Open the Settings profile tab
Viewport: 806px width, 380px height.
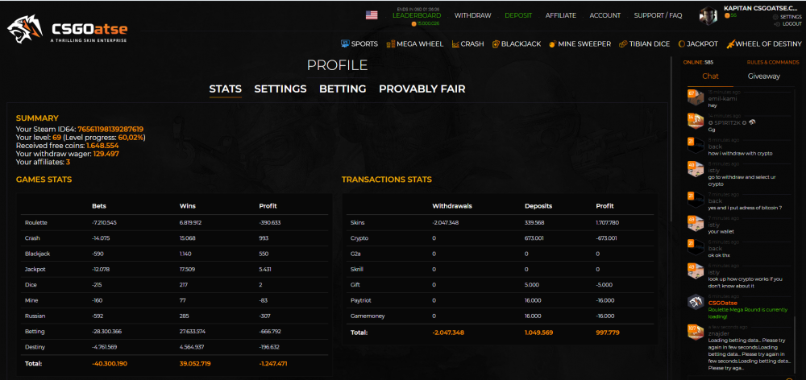pos(280,89)
